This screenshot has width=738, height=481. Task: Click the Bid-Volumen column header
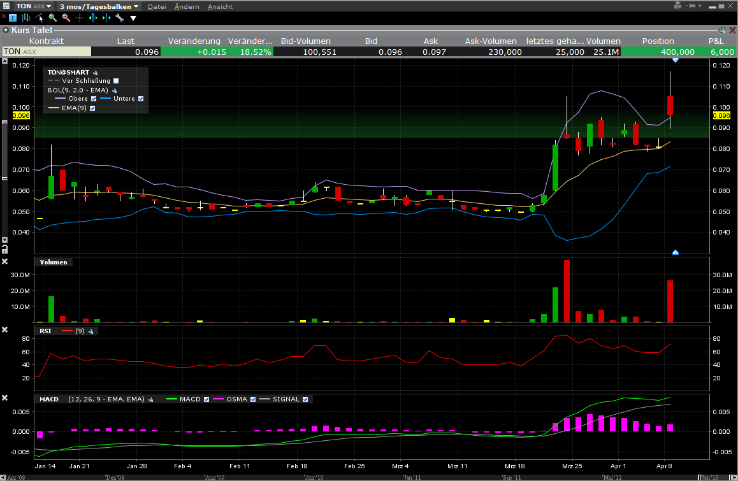click(x=305, y=41)
